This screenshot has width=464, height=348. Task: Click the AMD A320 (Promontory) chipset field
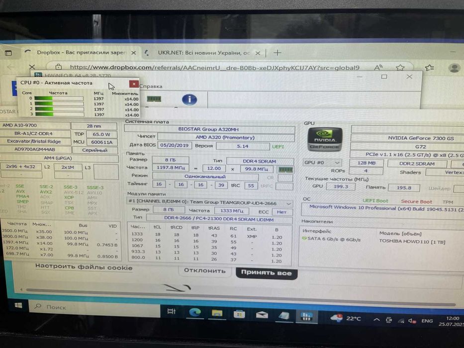[x=226, y=137]
